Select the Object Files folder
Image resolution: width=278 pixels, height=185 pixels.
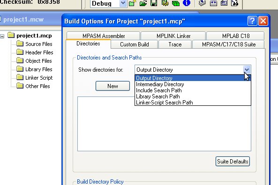38,61
